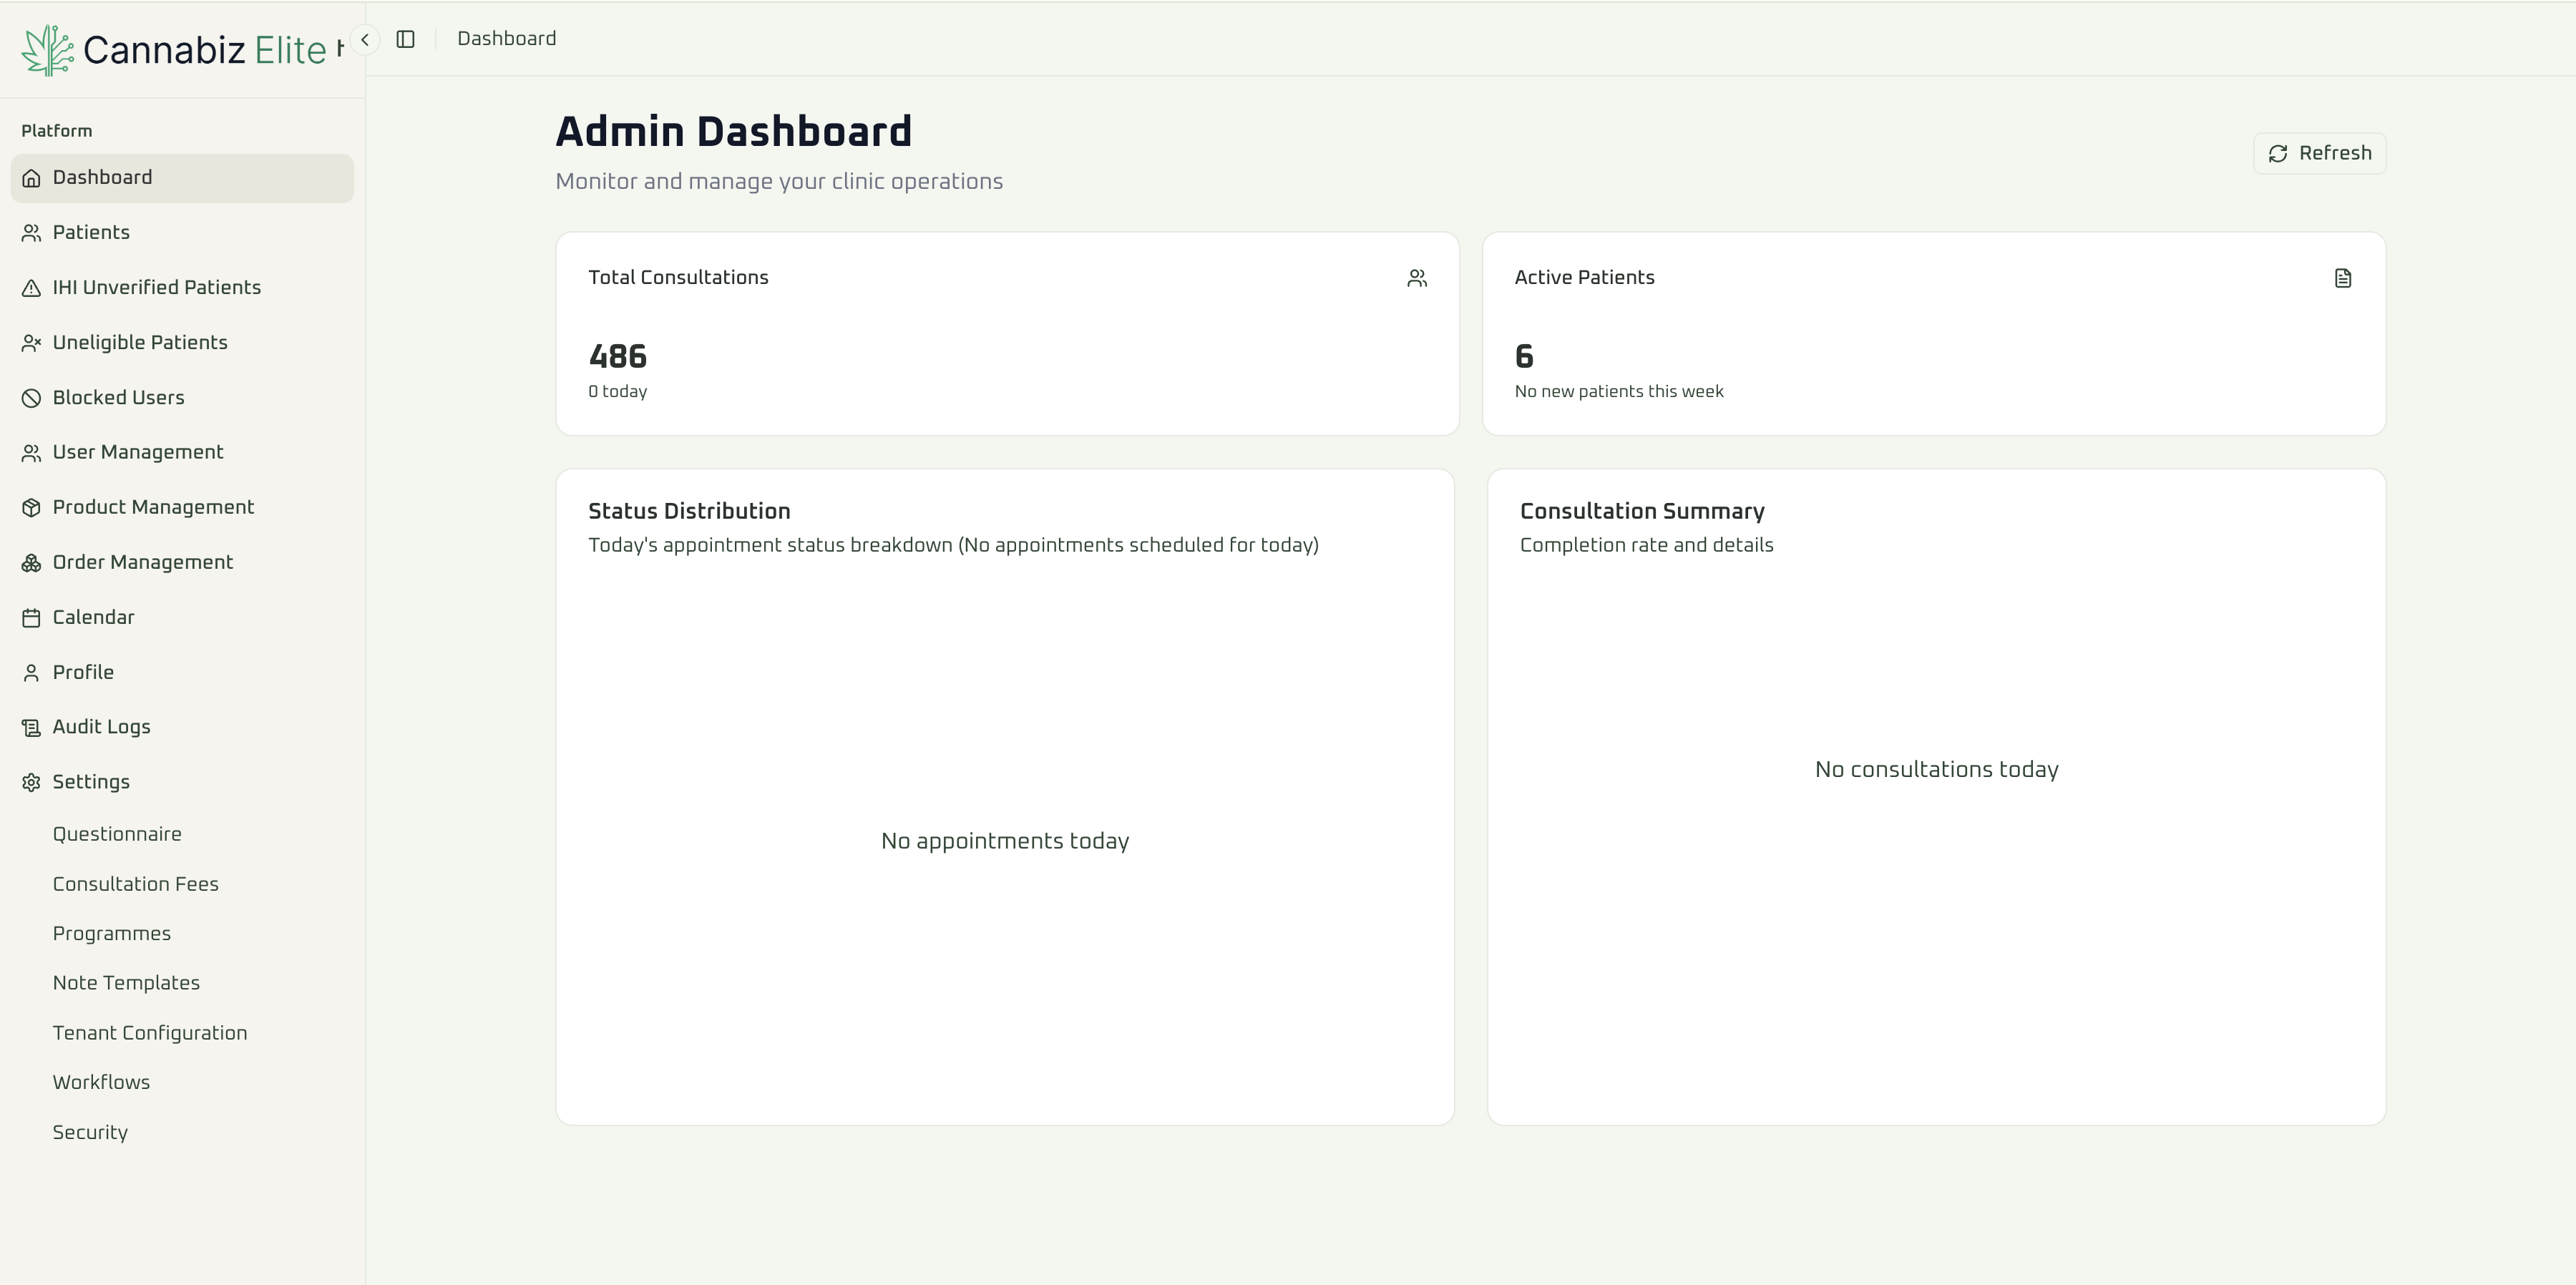Click the Order Management icon

coord(31,562)
